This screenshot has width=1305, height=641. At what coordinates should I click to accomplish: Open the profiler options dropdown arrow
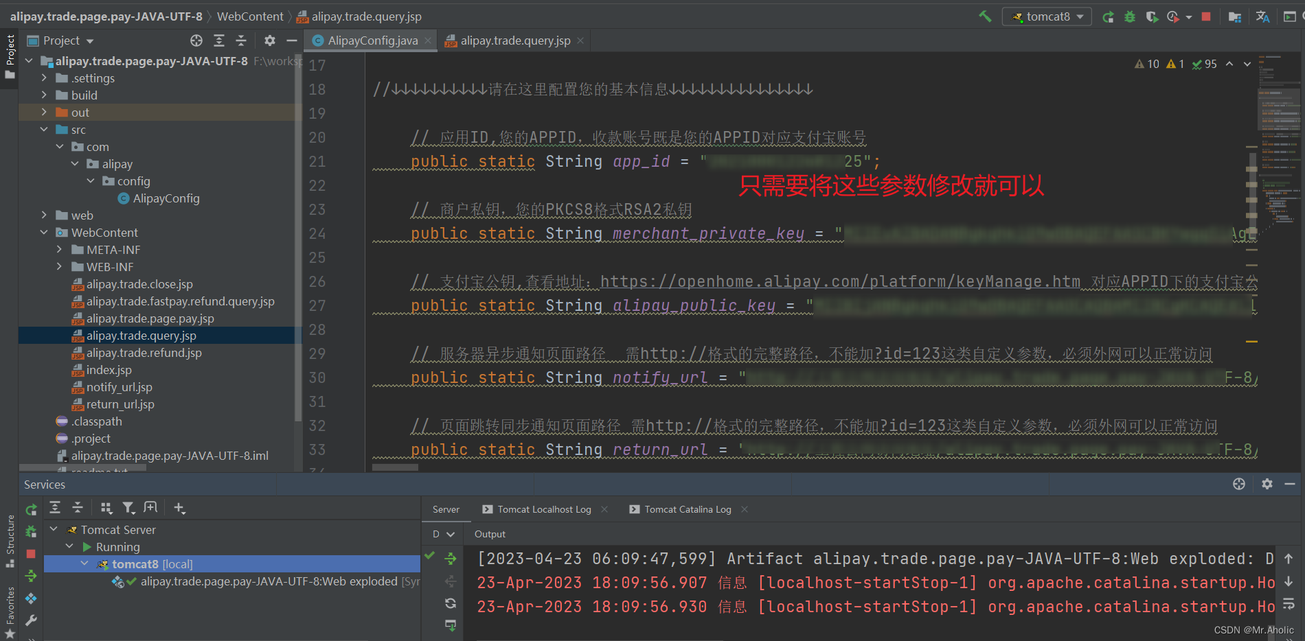click(1189, 17)
